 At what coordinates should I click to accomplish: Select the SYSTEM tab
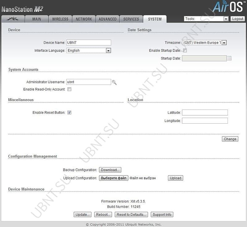click(x=155, y=19)
